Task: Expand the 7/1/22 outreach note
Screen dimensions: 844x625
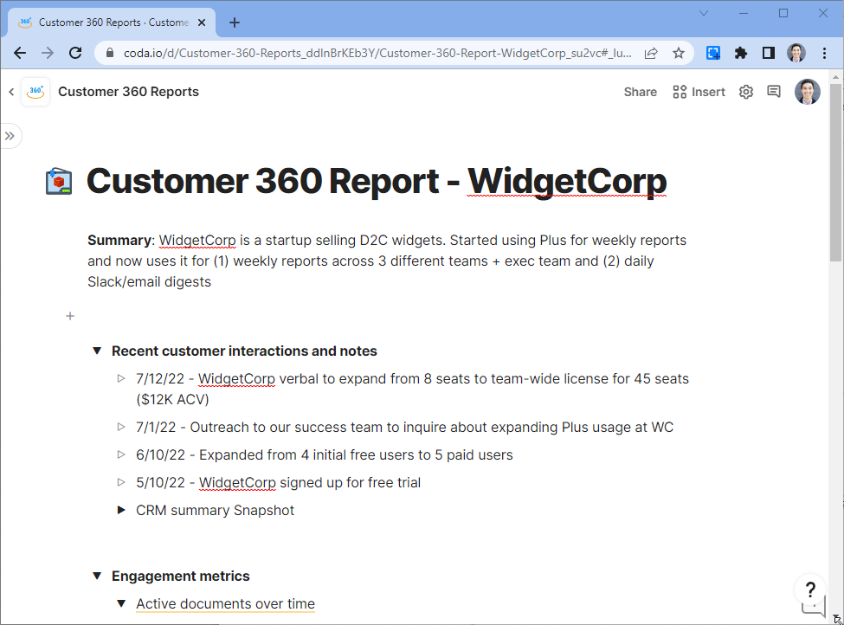Action: pos(121,427)
